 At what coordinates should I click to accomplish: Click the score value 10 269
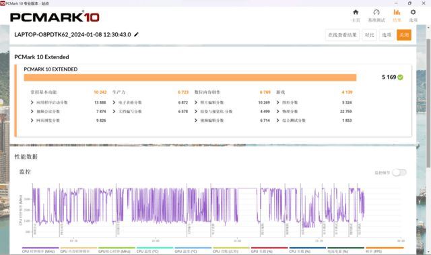264,102
